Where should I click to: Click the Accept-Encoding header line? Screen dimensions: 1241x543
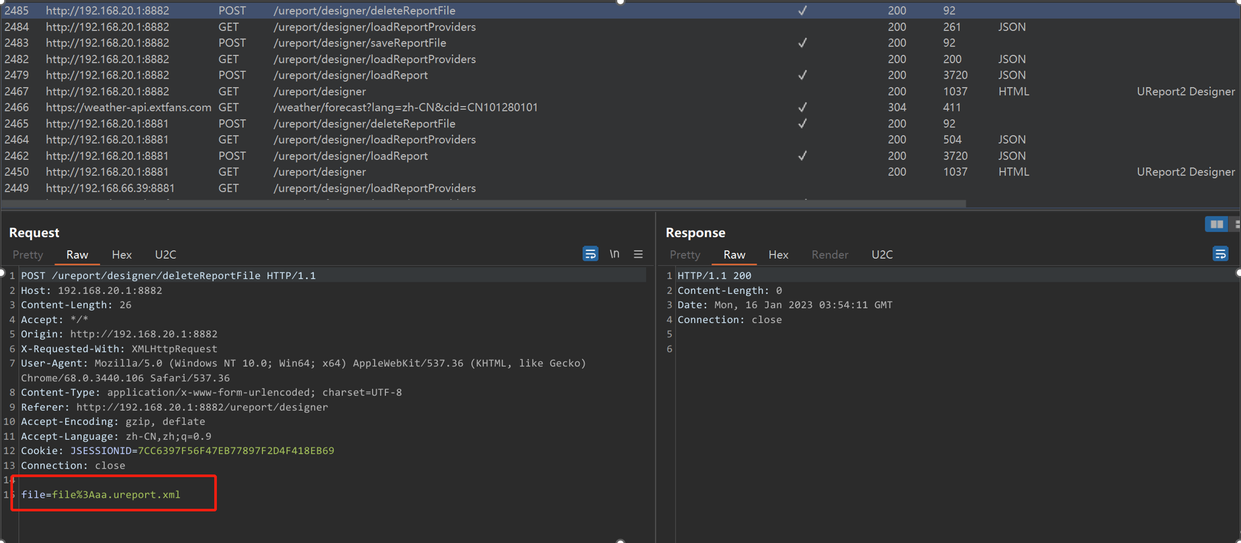(x=113, y=421)
